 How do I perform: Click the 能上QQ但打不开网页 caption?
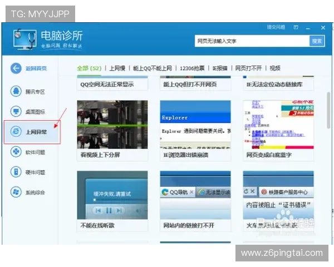point(190,85)
